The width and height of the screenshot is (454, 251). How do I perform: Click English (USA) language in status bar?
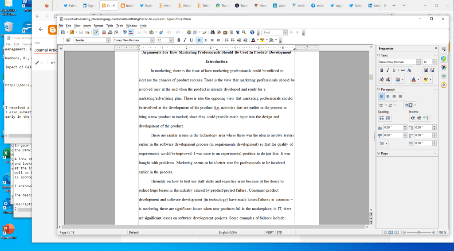227,232
